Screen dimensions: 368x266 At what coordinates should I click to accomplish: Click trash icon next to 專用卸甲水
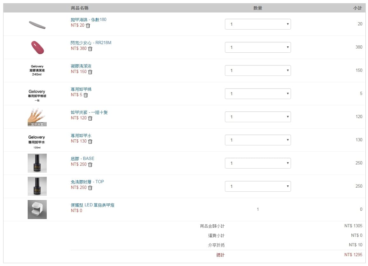coord(90,142)
